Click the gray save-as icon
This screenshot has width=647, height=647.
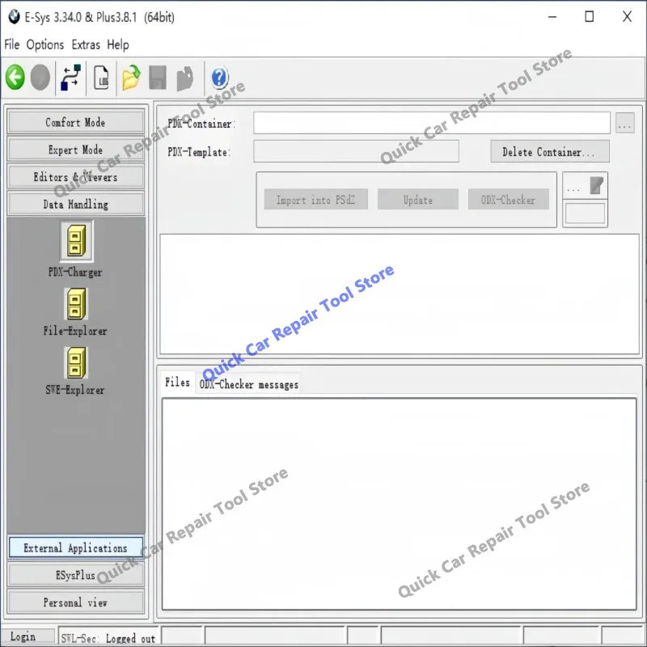point(185,78)
